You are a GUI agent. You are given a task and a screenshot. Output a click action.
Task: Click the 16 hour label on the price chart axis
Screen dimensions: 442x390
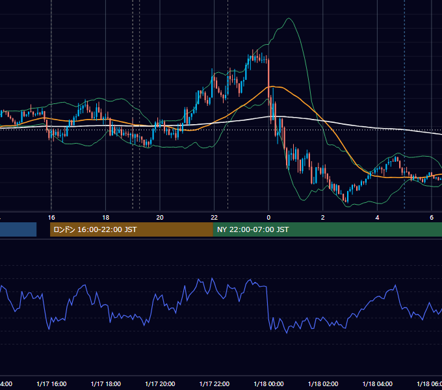coord(51,218)
